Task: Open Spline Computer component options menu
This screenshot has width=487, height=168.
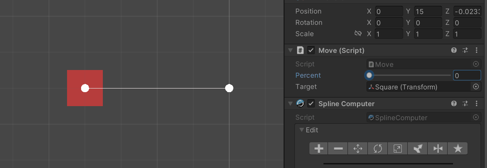Action: coord(477,103)
